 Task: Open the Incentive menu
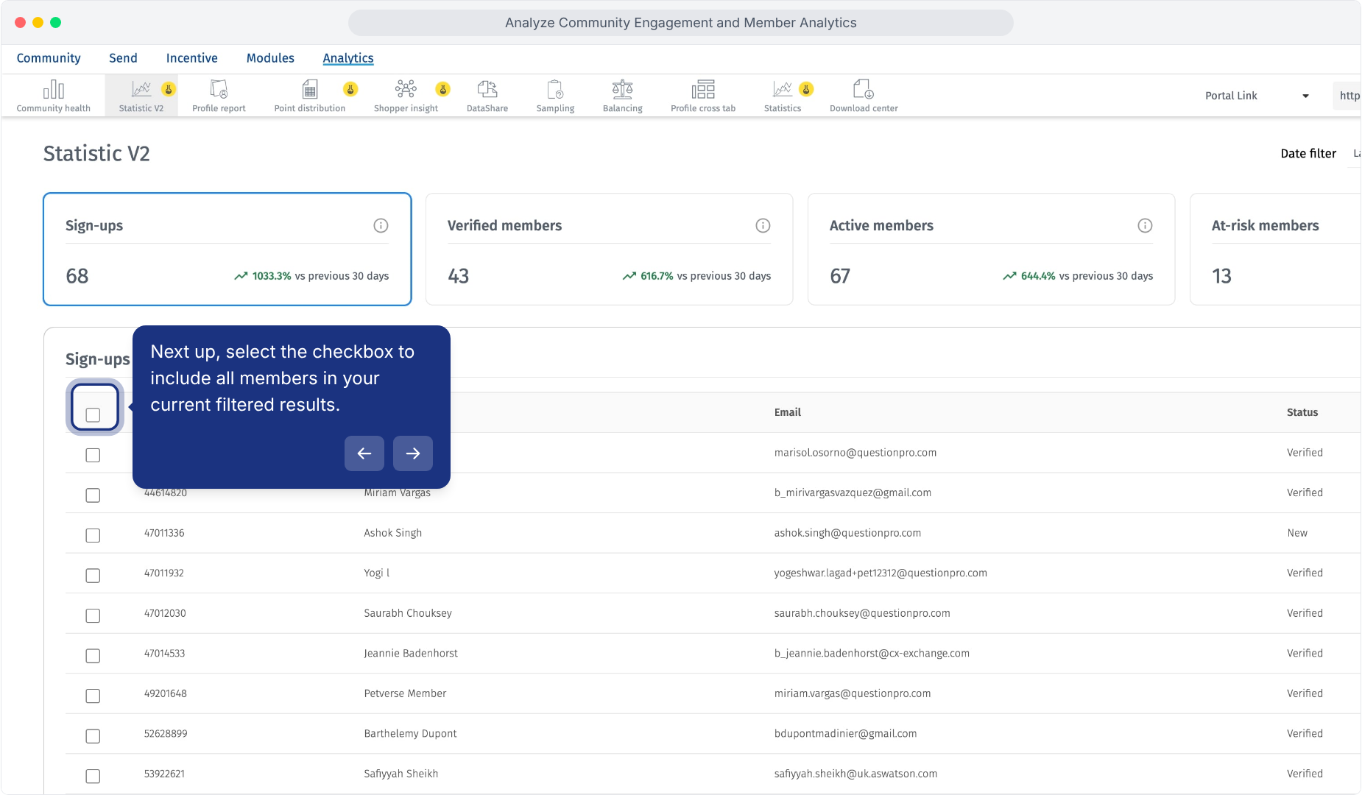191,58
